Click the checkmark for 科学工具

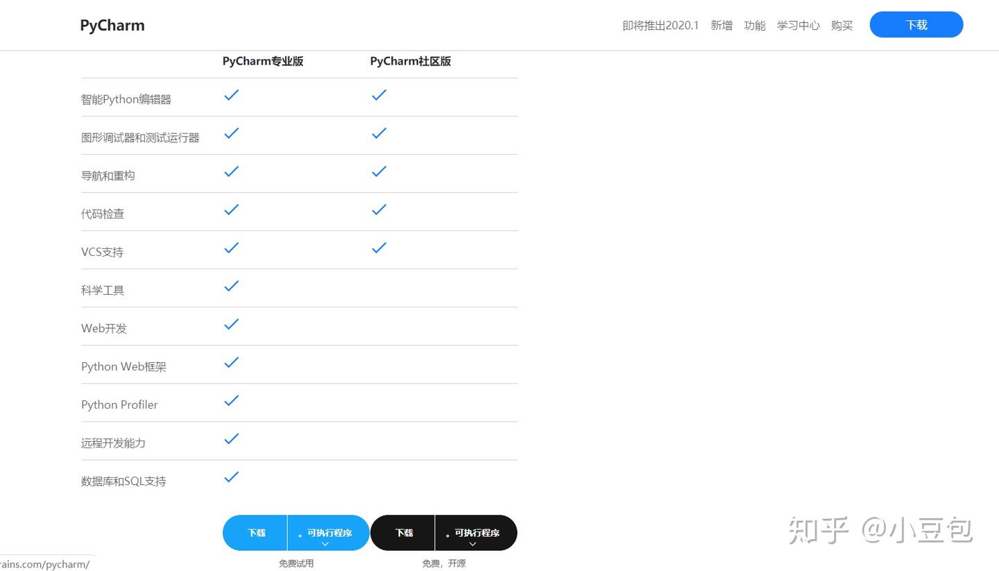tap(232, 286)
